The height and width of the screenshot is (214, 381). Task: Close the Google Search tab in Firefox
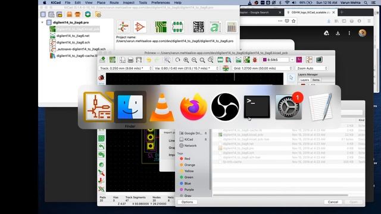coord(280,12)
